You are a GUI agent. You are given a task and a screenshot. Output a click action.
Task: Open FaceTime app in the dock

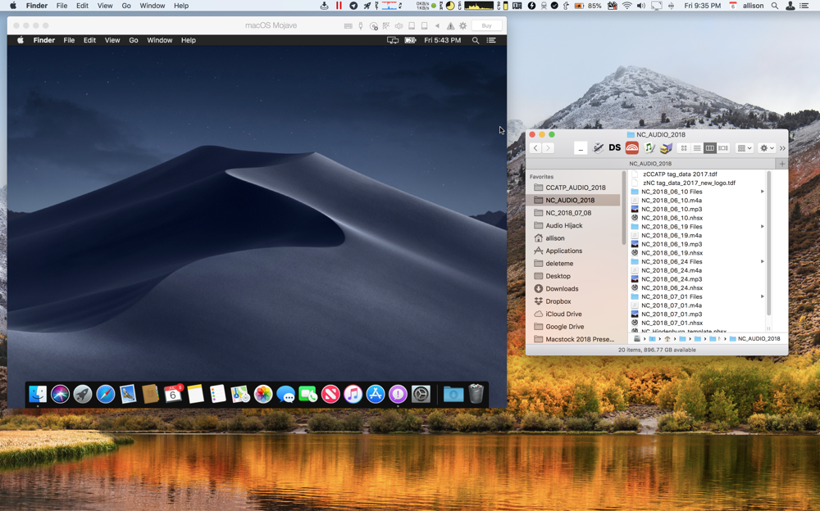tap(308, 394)
